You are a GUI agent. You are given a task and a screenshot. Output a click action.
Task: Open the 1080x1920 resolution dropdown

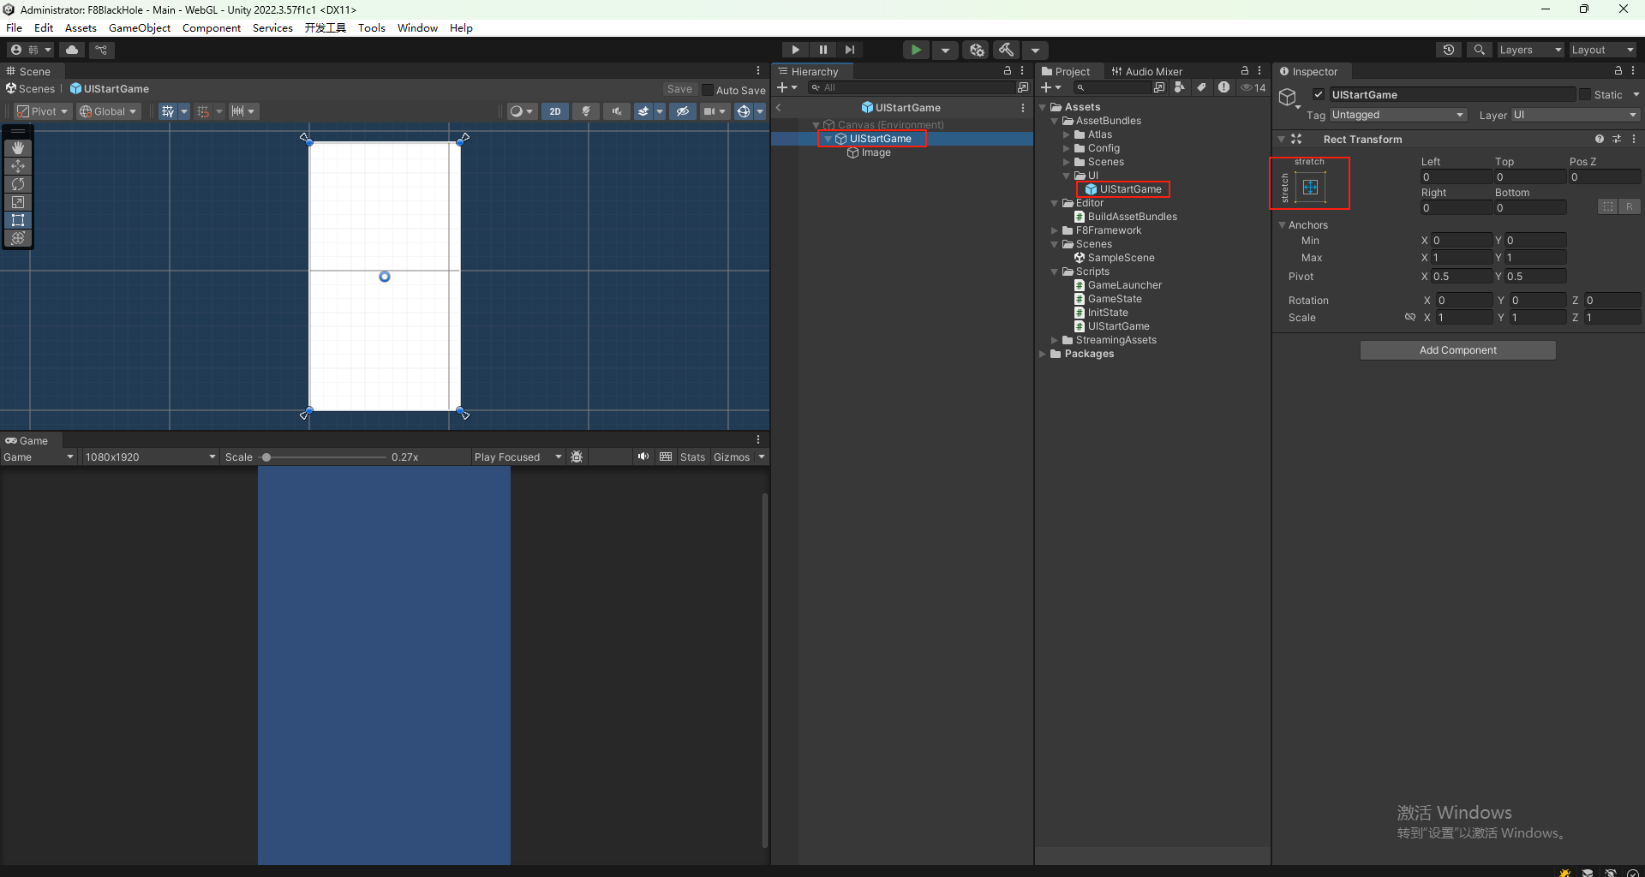pos(150,456)
